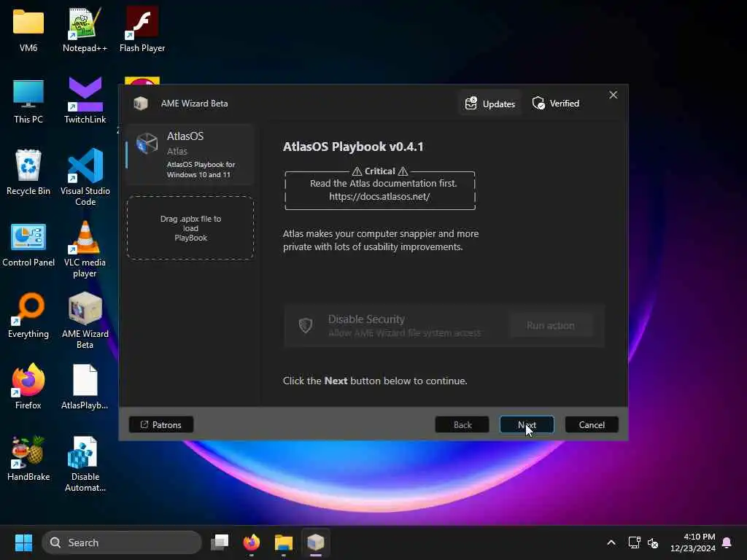Open the VM6 folder on desktop

click(28, 29)
